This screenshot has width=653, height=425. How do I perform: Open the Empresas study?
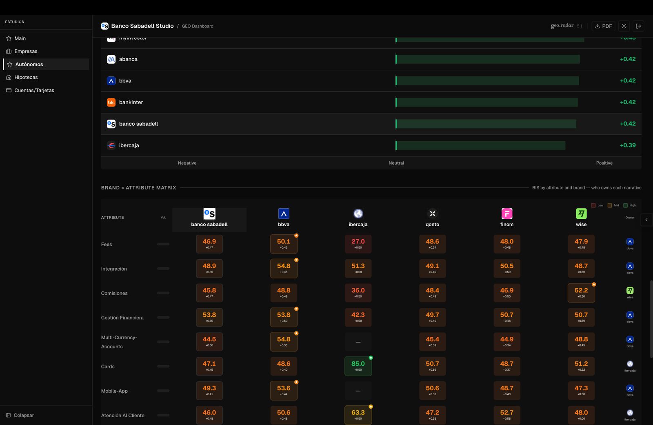(26, 51)
